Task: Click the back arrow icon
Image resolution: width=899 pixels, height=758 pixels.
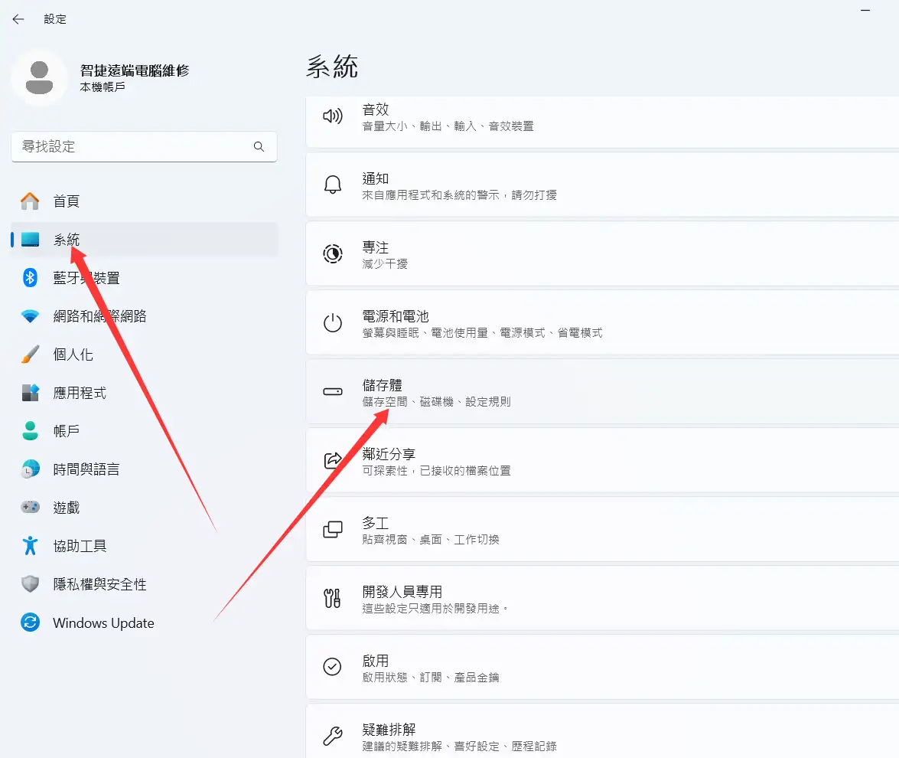Action: 18,19
